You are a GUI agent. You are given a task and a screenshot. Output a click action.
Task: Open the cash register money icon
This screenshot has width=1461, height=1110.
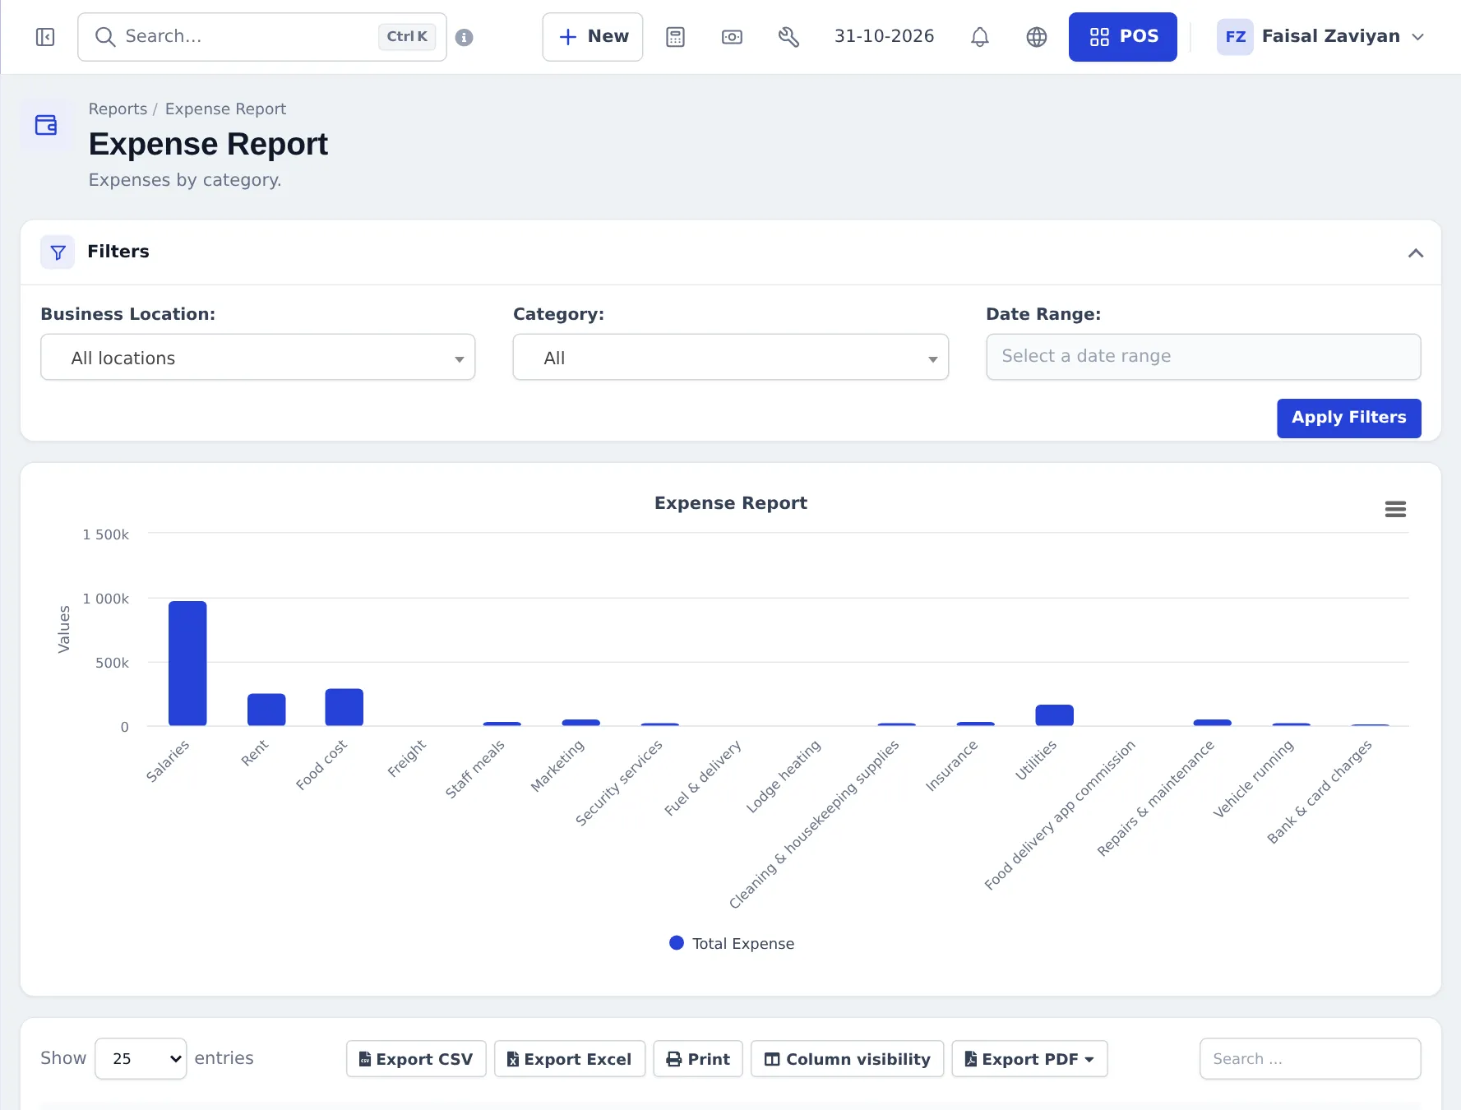click(x=732, y=37)
